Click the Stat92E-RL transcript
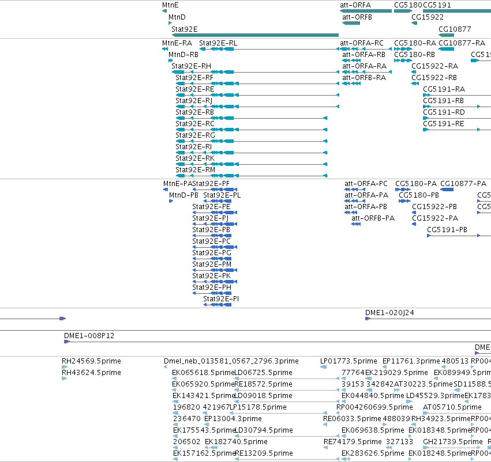This screenshot has height=462, width=491. [269, 49]
